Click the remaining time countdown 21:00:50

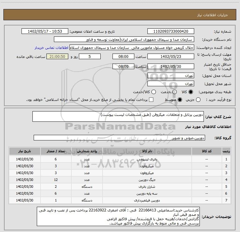click(57, 56)
